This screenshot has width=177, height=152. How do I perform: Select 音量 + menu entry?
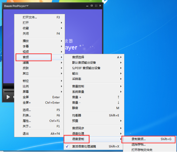pos(94,97)
